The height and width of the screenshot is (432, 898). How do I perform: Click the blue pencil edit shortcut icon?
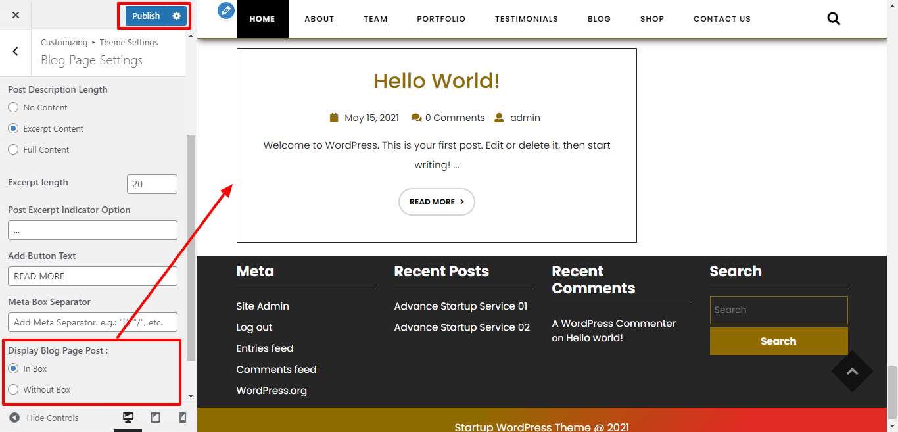[x=226, y=11]
